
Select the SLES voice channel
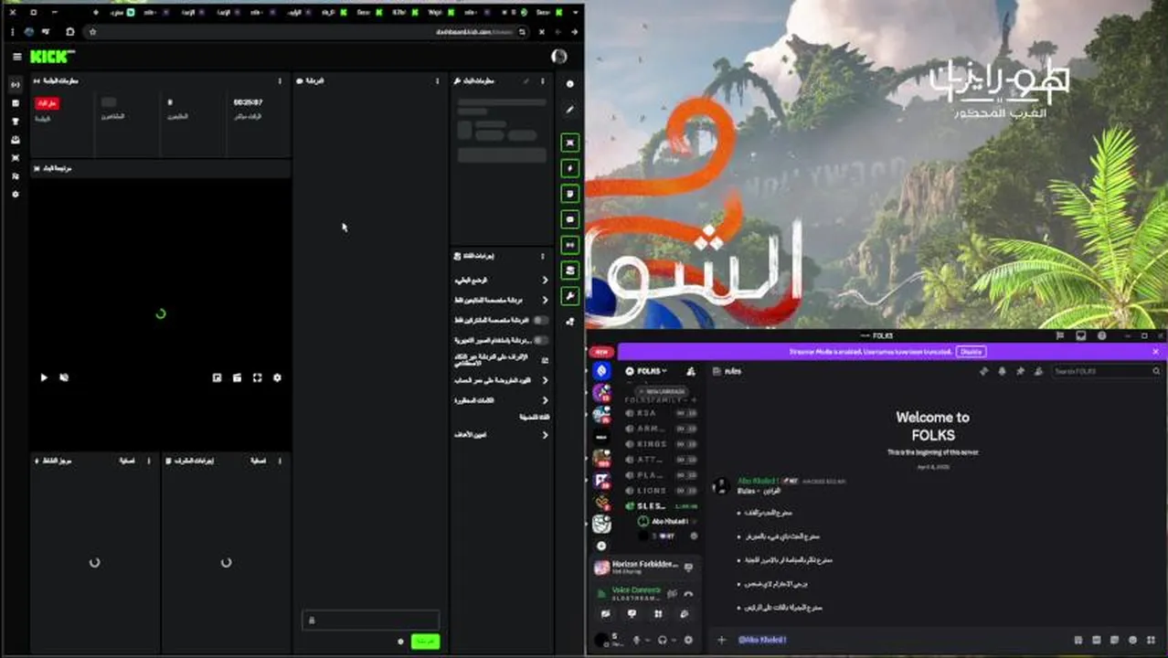(x=662, y=506)
